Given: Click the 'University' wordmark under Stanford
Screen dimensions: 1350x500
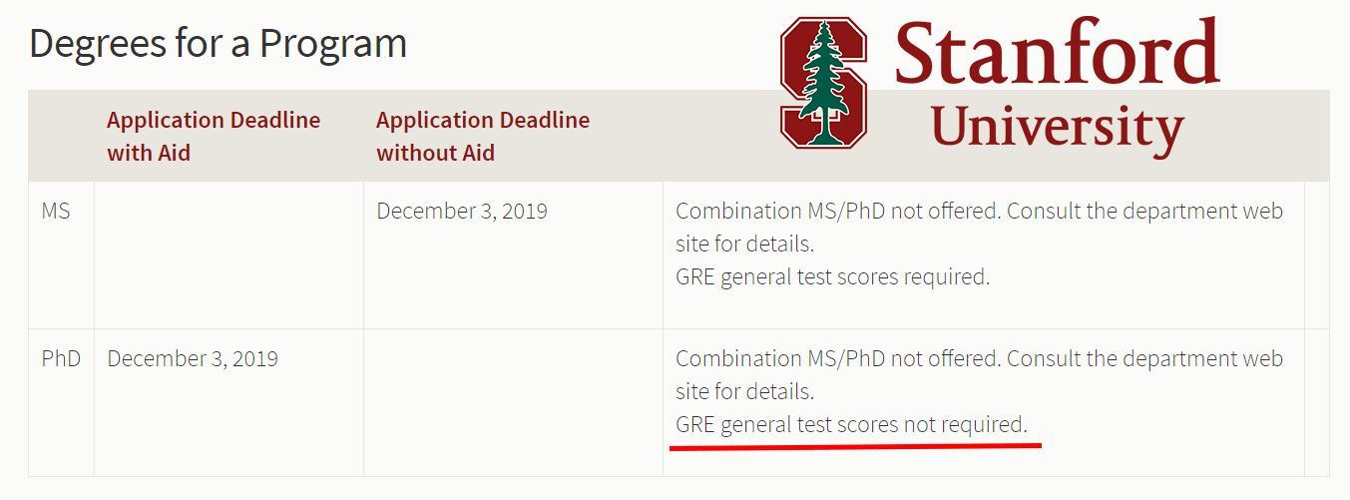Looking at the screenshot, I should pyautogui.click(x=1057, y=129).
